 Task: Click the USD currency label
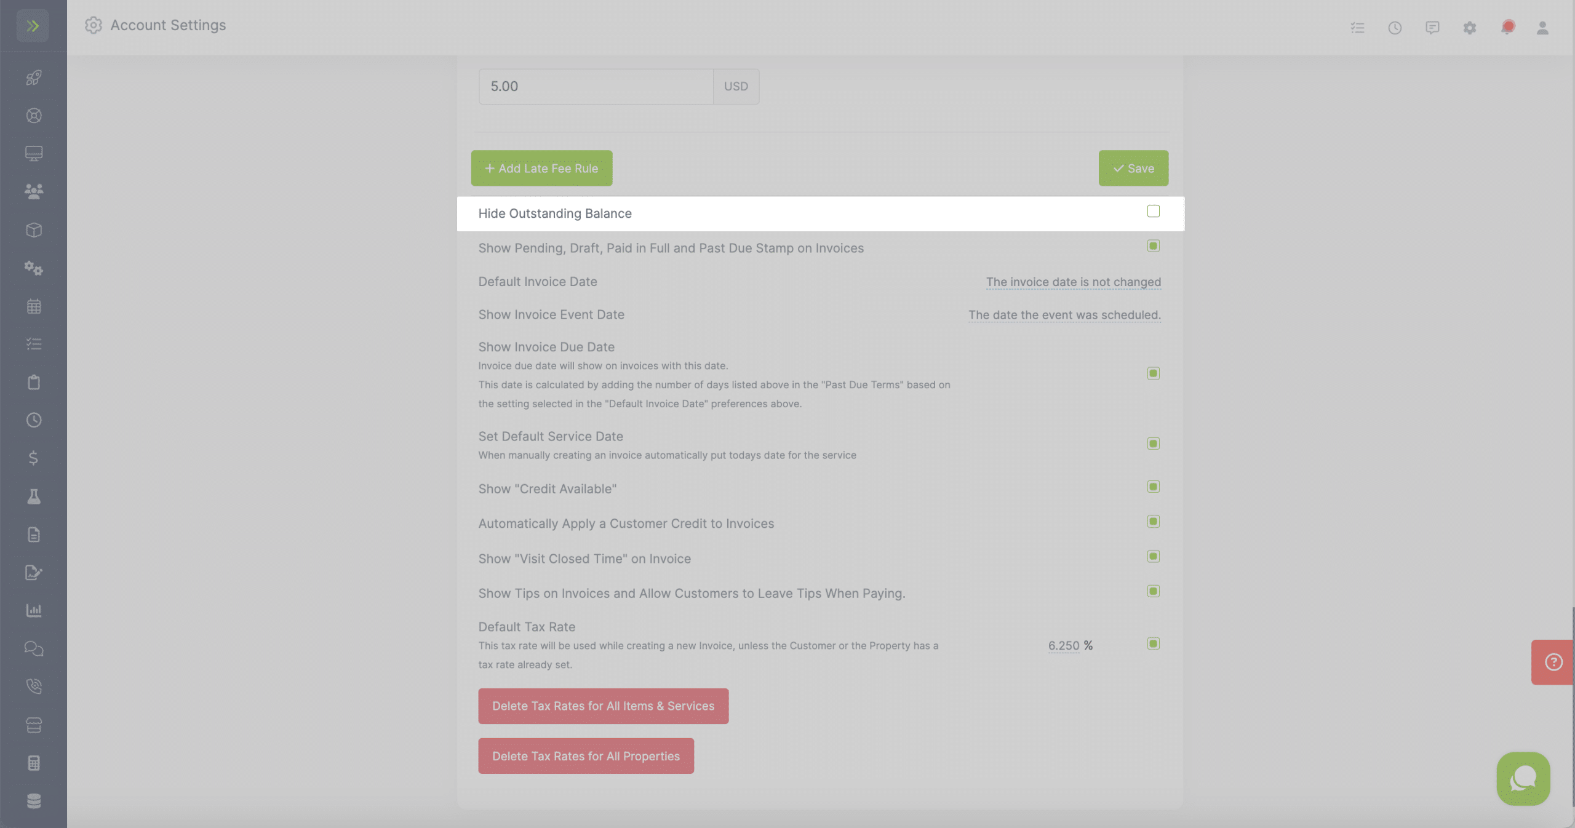point(736,86)
